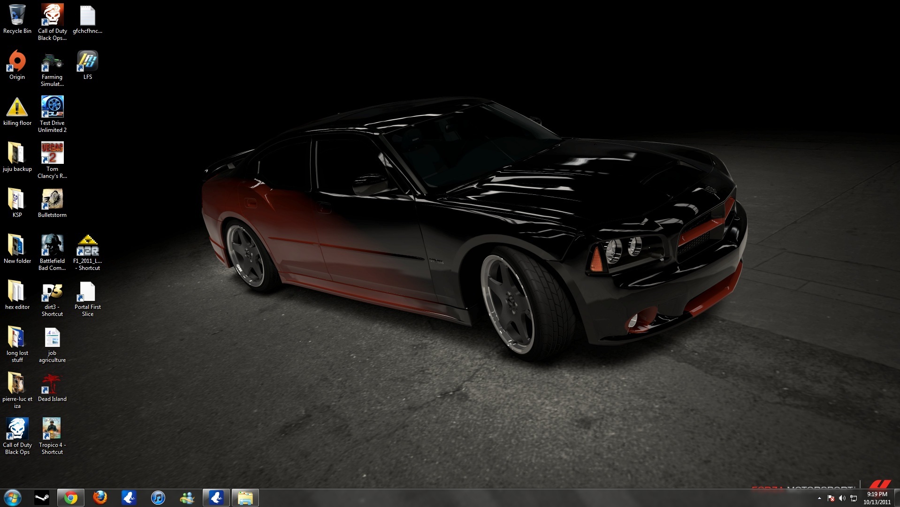Launch Windows Live Messenger from the taskbar
The width and height of the screenshot is (900, 507).
click(x=187, y=498)
